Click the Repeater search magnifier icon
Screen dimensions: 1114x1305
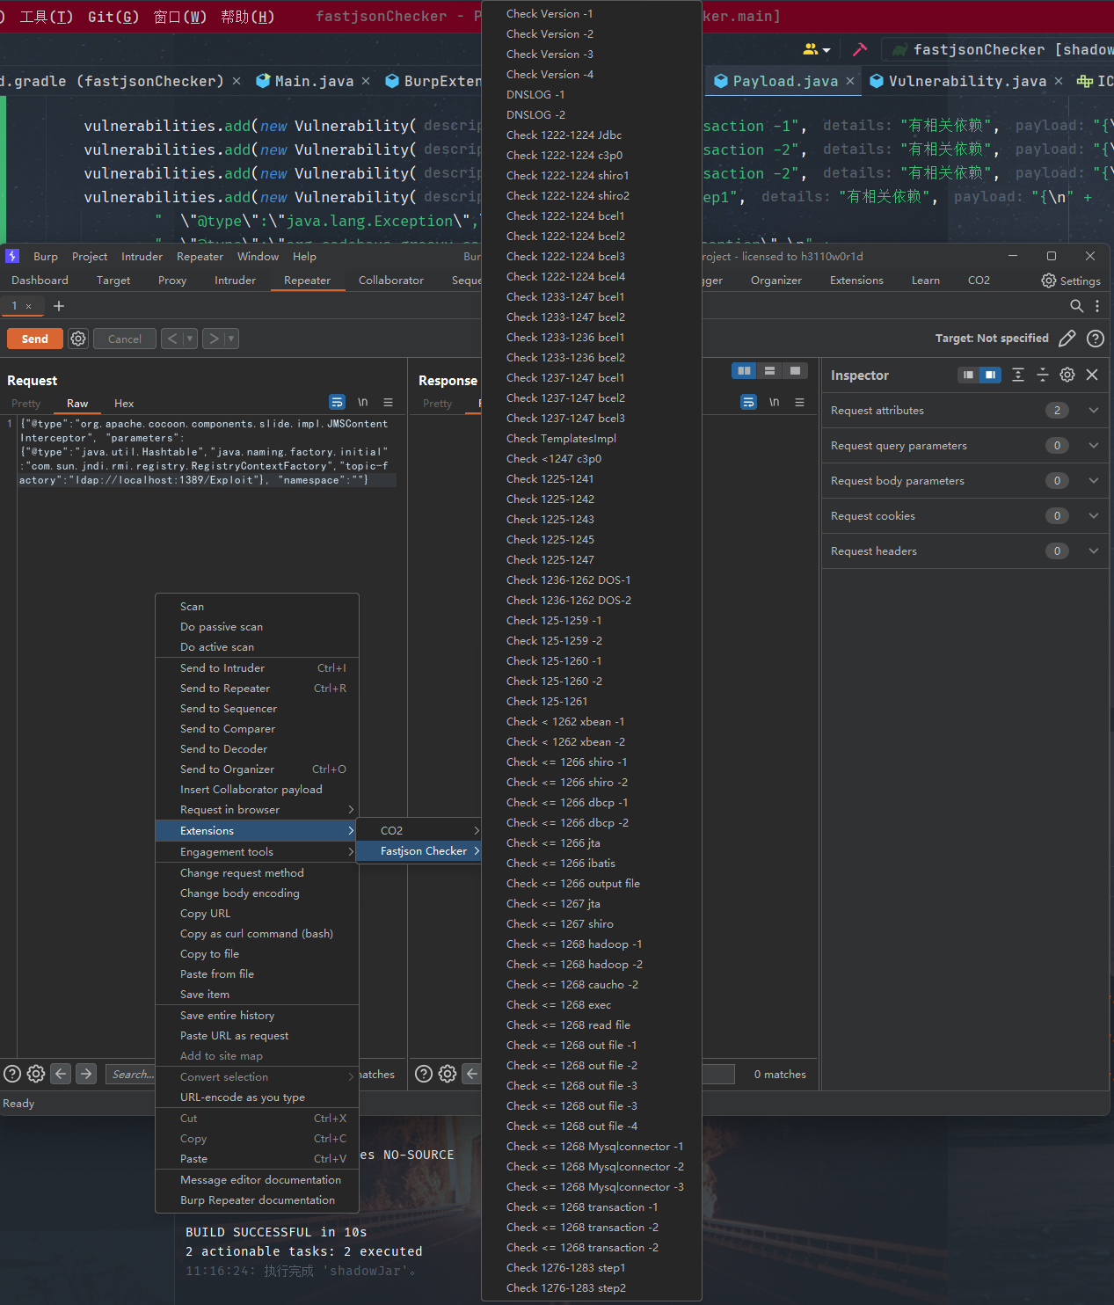tap(1076, 306)
